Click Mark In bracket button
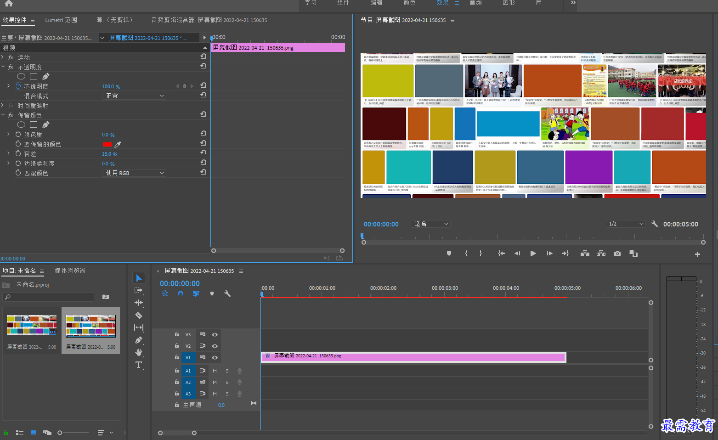718x440 pixels. (466, 254)
